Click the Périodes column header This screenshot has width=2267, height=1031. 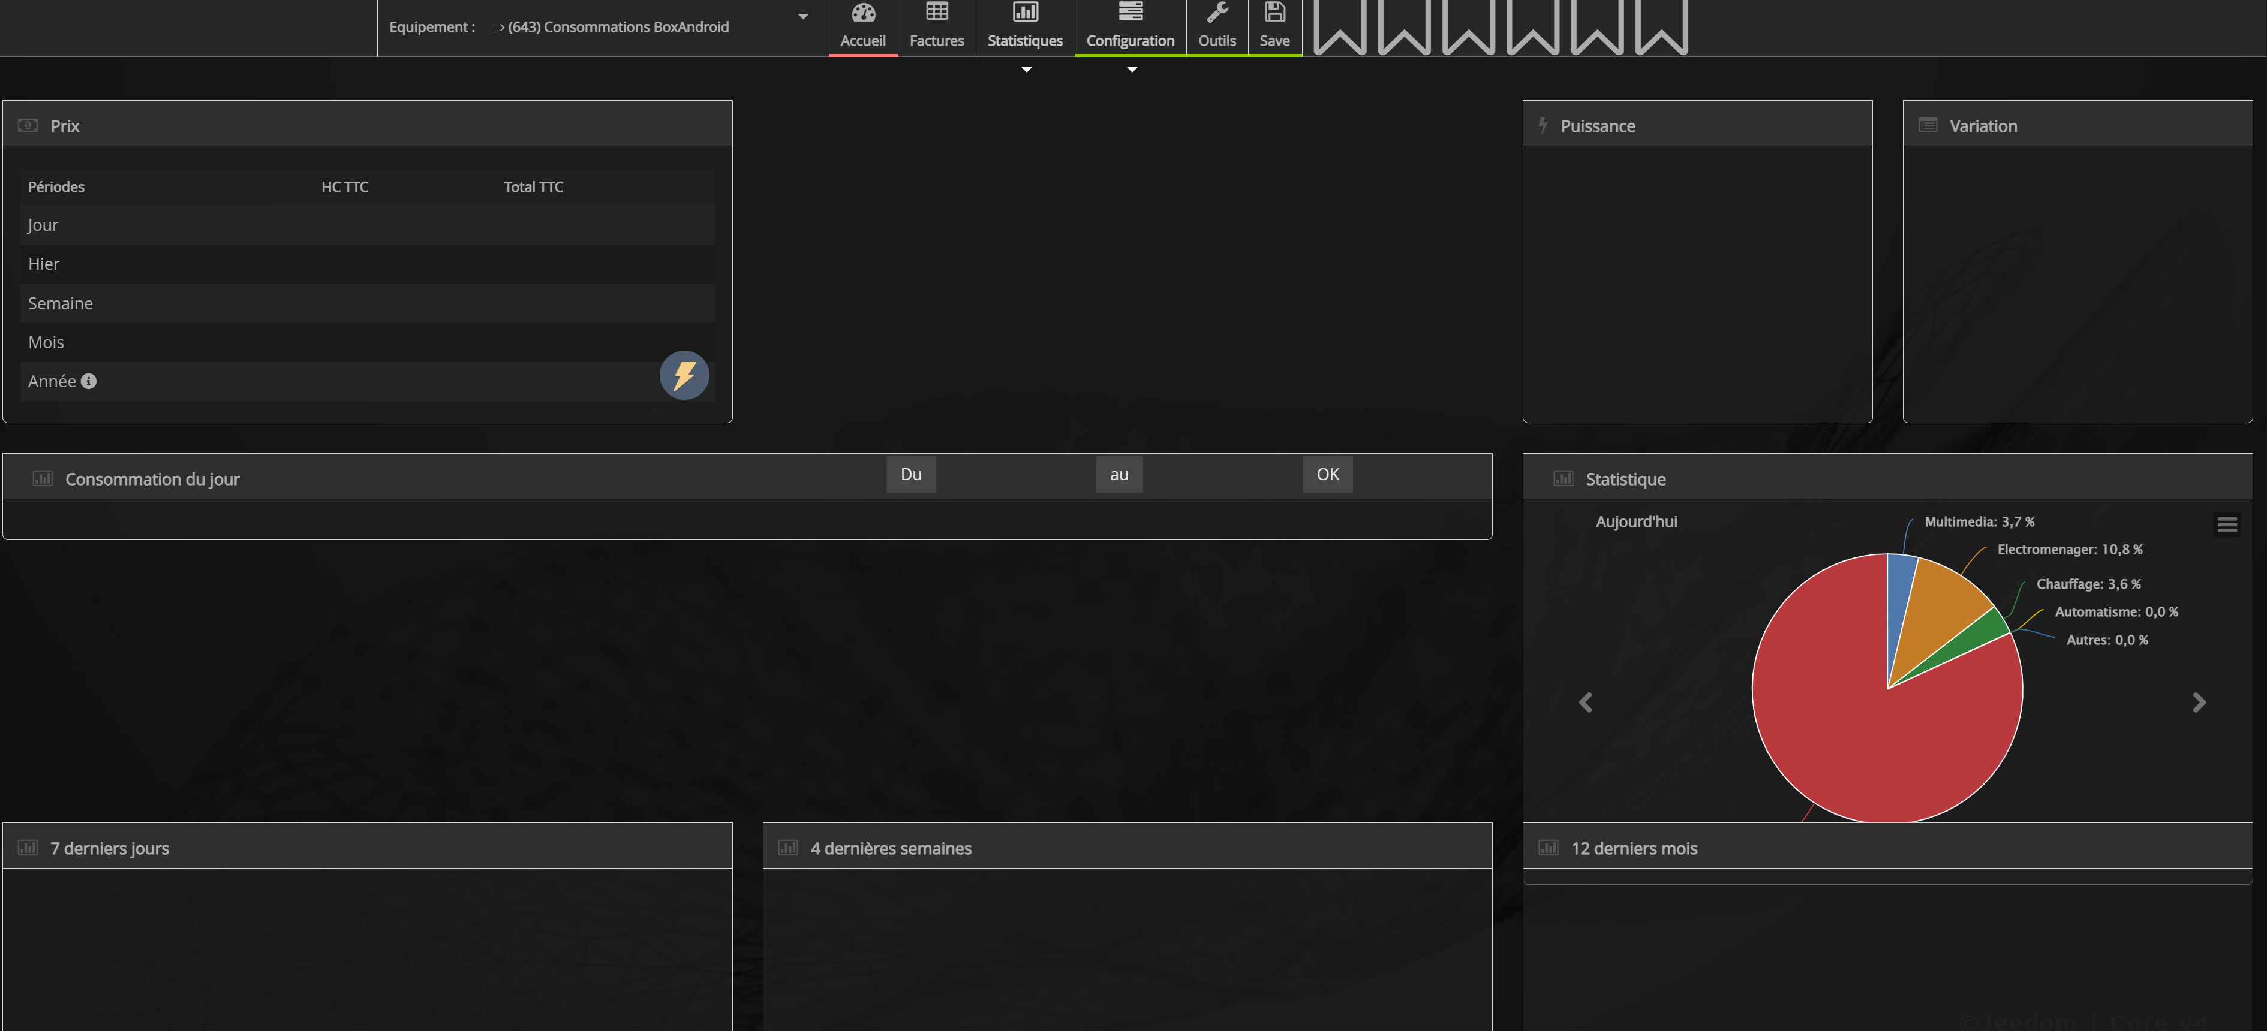pyautogui.click(x=56, y=186)
